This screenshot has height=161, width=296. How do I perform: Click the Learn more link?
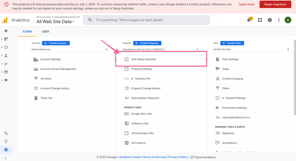[247, 4]
